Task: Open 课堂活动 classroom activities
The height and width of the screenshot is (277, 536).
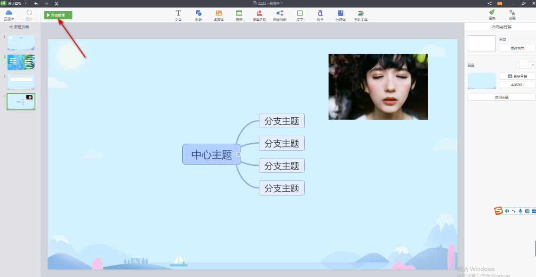Action: tap(259, 16)
